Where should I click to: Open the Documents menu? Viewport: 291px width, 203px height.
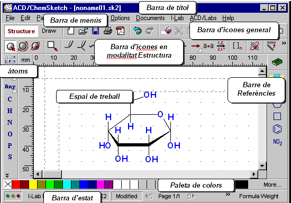coord(150,18)
